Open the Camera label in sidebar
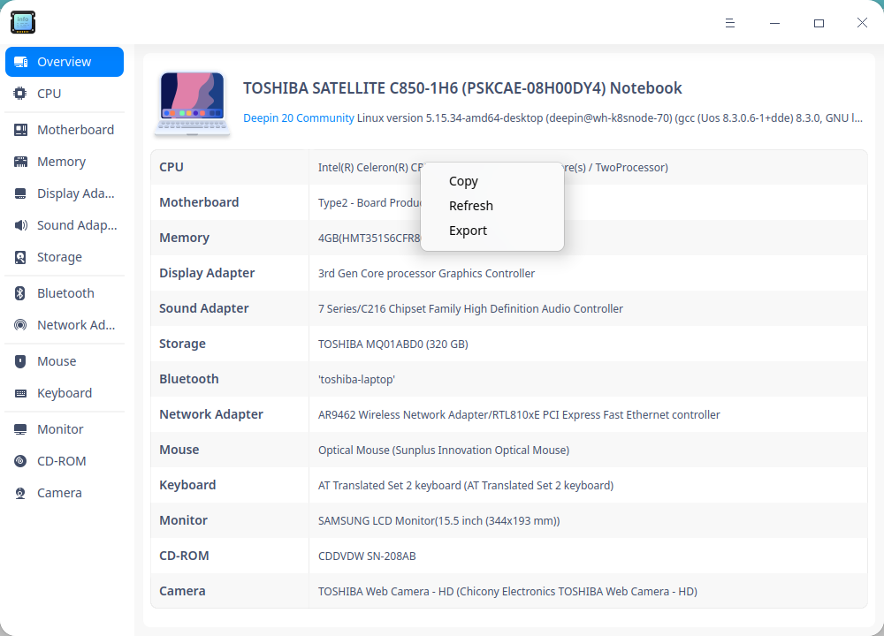The image size is (884, 636). click(59, 493)
